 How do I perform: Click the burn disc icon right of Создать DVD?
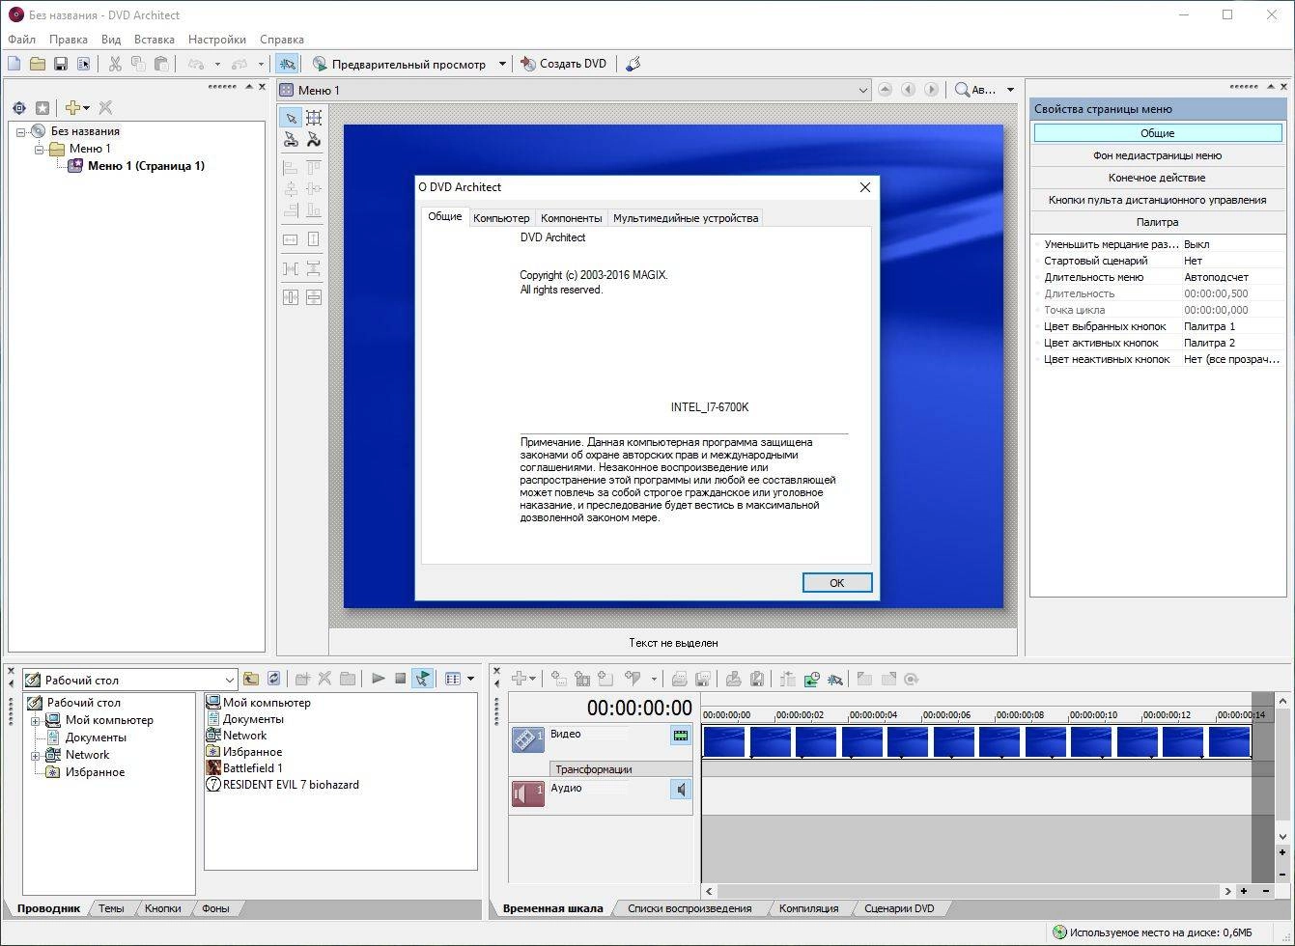coord(633,64)
